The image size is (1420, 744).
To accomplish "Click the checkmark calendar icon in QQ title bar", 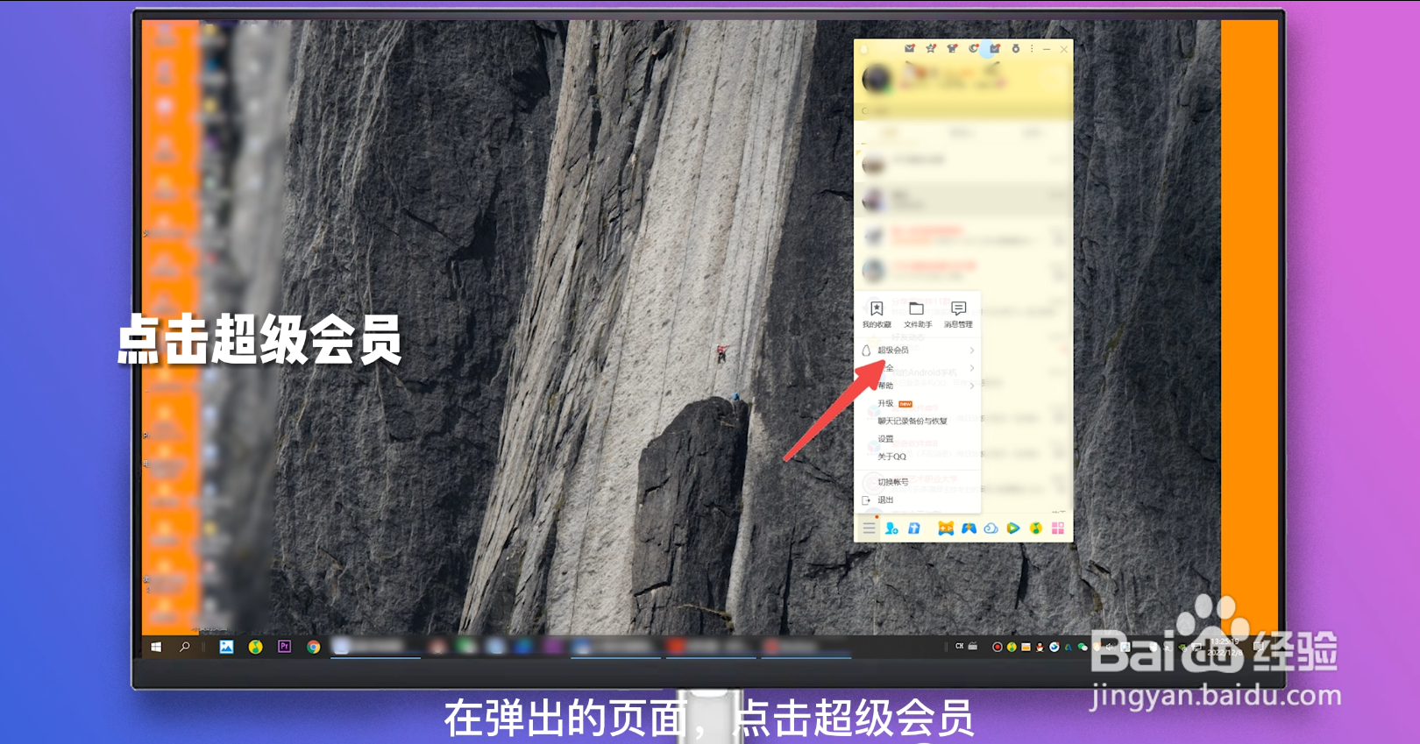I will 994,48.
